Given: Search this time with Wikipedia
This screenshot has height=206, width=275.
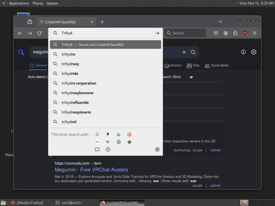Looking at the screenshot, I should click(x=108, y=142).
